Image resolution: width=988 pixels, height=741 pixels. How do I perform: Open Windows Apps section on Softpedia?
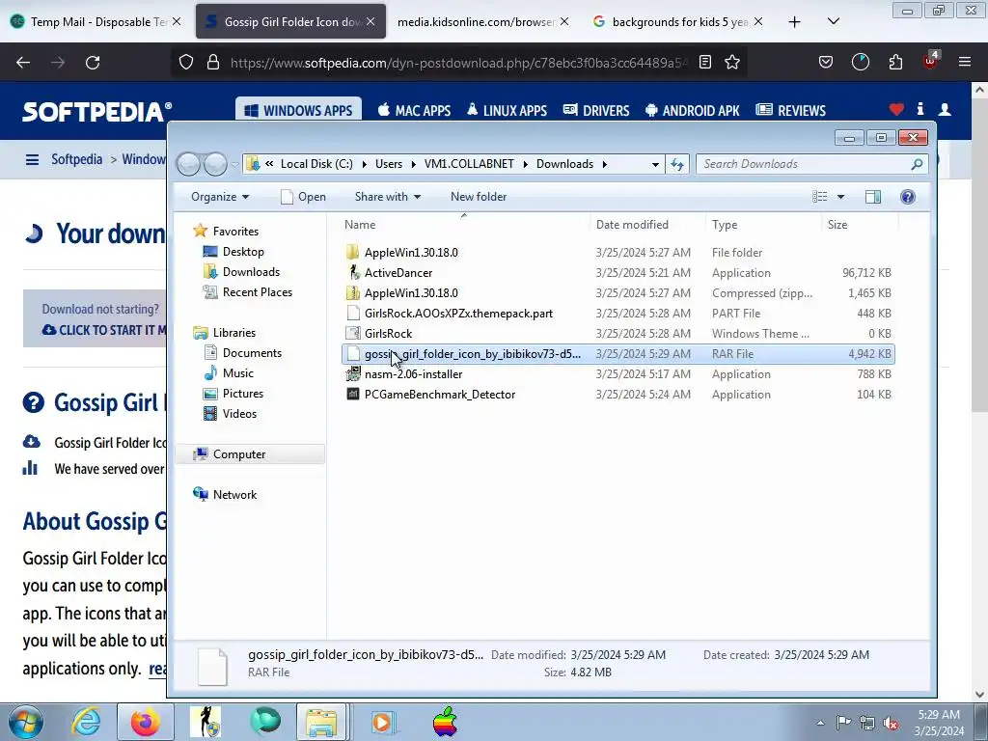(x=298, y=110)
